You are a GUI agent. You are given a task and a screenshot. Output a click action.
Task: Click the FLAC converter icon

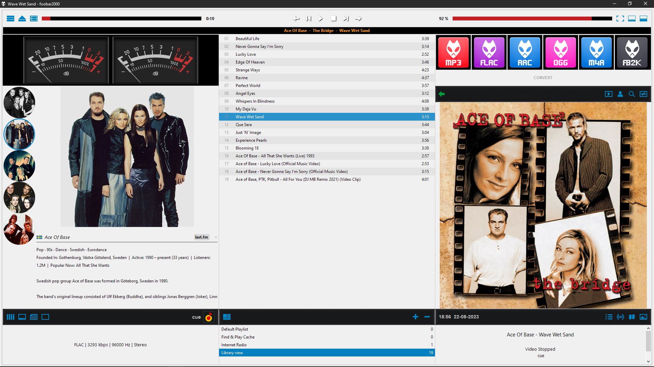pyautogui.click(x=489, y=53)
